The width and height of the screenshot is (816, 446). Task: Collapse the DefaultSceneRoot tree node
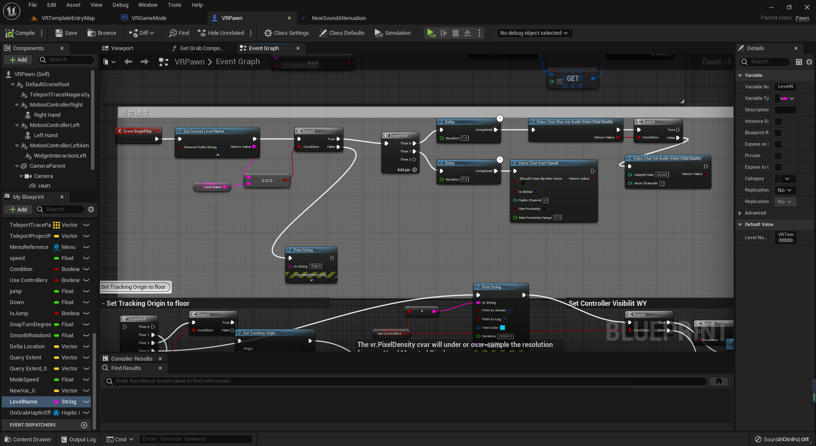point(13,85)
